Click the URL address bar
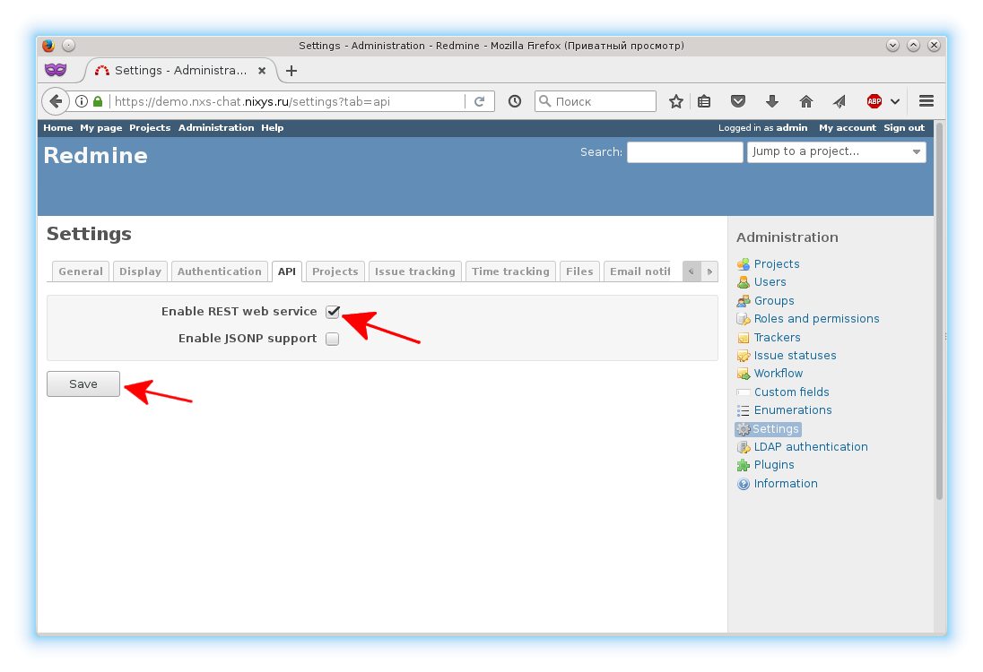 [x=289, y=101]
